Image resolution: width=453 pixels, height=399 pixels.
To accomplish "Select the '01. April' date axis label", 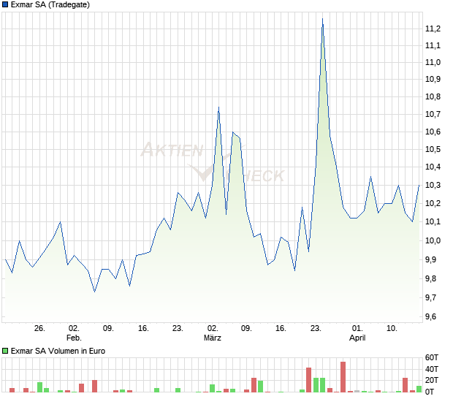I will coord(357,333).
